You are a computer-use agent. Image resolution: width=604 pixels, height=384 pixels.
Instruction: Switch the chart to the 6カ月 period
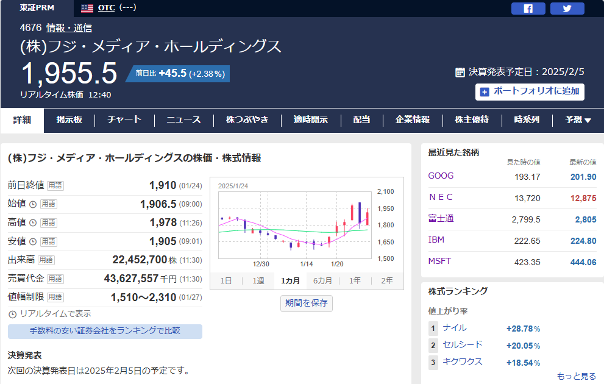pyautogui.click(x=322, y=280)
